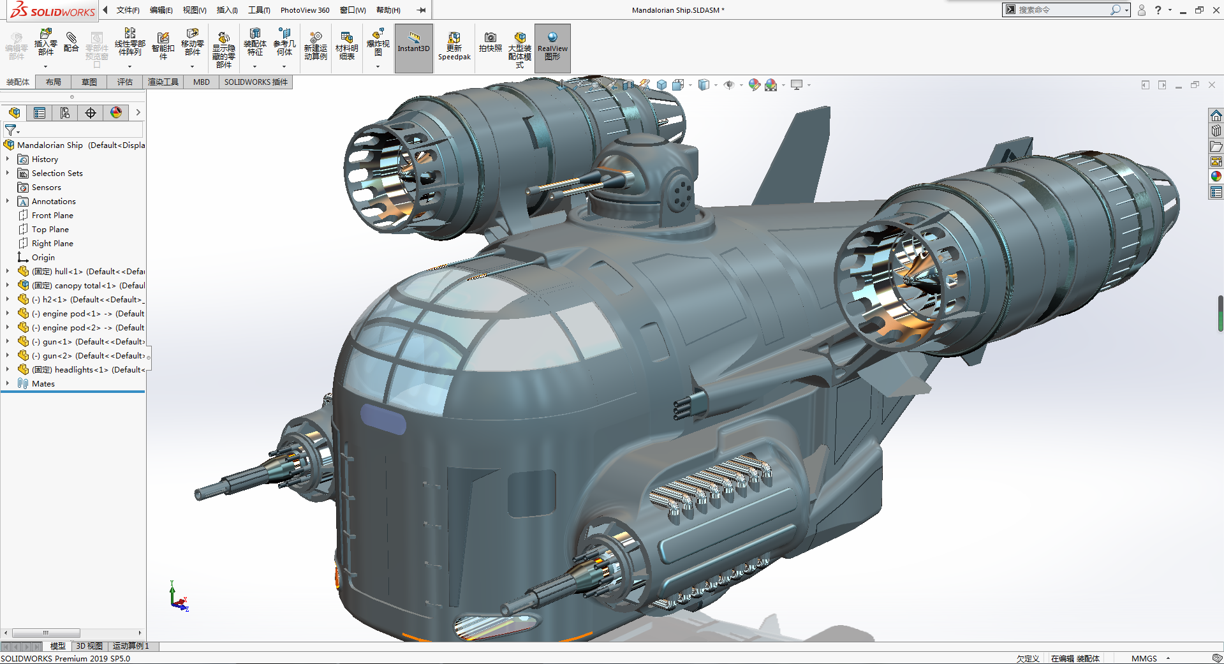Click the Previous View icon in the view toolbar

click(612, 85)
